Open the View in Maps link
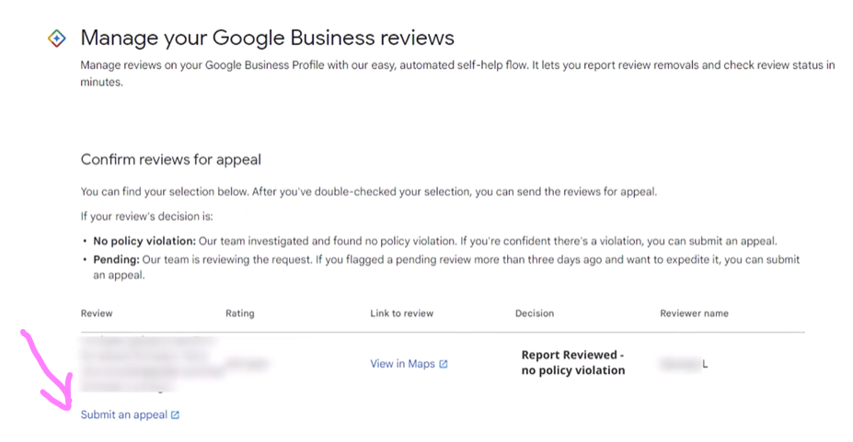Viewport: 853px width, 442px height. point(402,364)
